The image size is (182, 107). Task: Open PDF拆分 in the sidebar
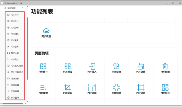tap(13, 21)
